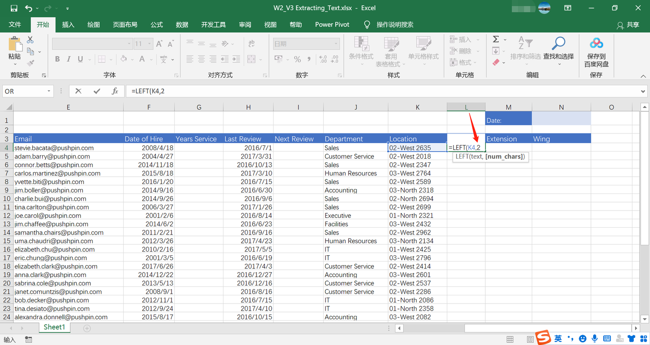The width and height of the screenshot is (650, 345).
Task: Click the Comma Style icon
Action: (x=309, y=59)
